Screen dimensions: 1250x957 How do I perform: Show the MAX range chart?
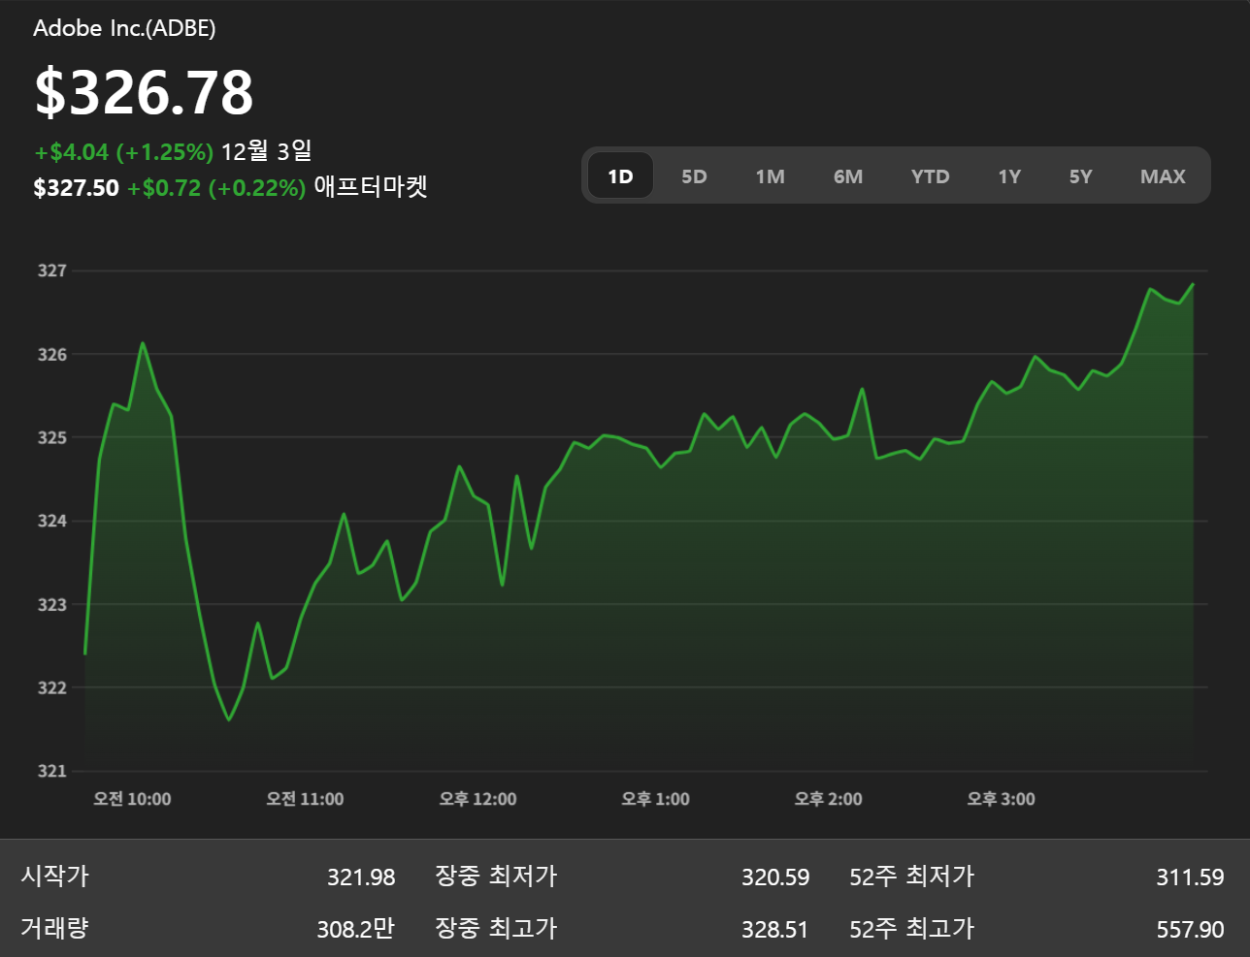click(1163, 176)
